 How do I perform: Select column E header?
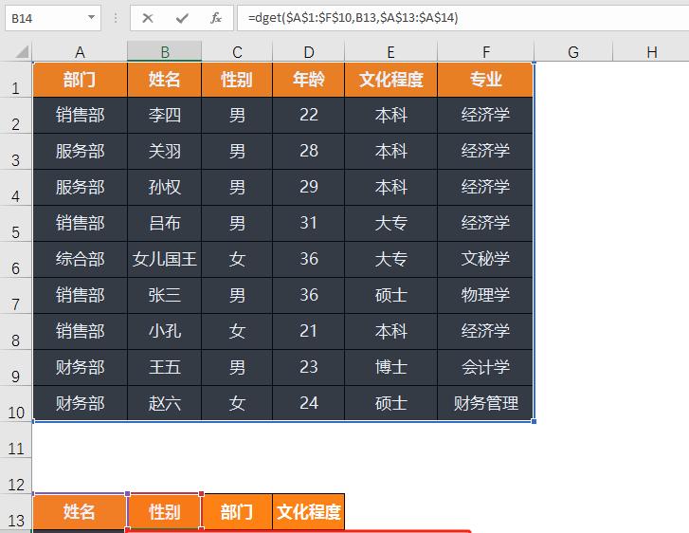390,51
